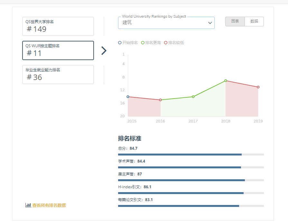The height and width of the screenshot is (222, 288).
Task: Select the 毕业生就业能力排名 #36 card
Action: tap(58, 75)
